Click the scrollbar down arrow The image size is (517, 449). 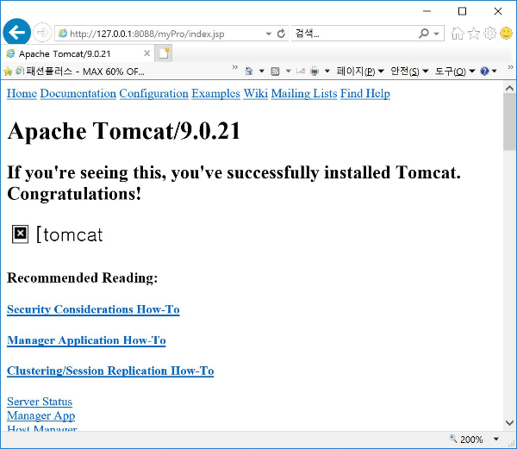tap(510, 422)
